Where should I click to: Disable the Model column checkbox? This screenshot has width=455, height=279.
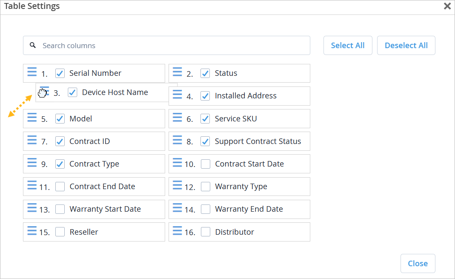pyautogui.click(x=60, y=119)
